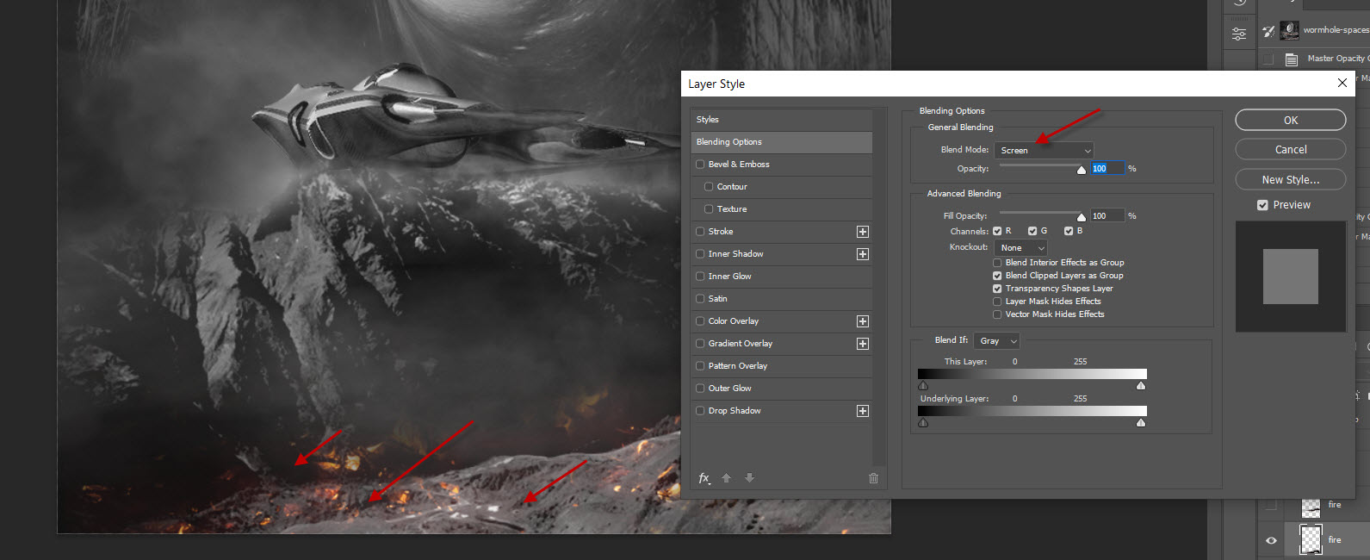Click the OK button

1290,121
